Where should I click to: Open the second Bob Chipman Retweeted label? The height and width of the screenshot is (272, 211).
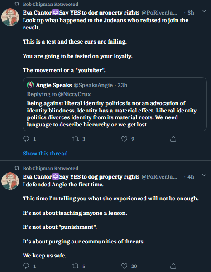pyautogui.click(x=50, y=168)
